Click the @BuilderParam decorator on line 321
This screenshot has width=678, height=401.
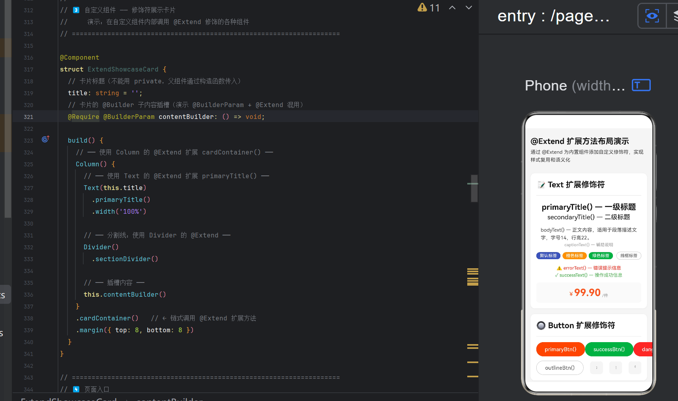click(129, 117)
